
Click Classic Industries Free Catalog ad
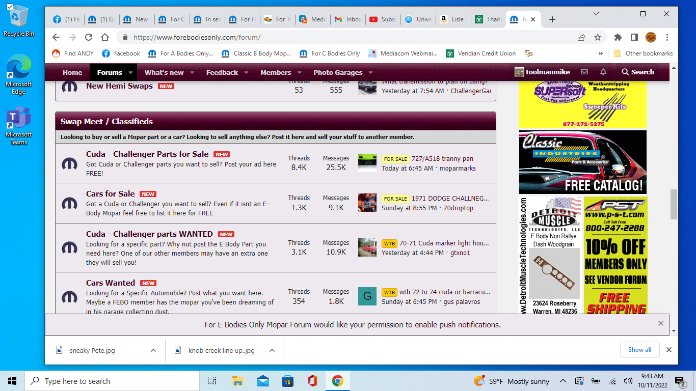coord(583,162)
